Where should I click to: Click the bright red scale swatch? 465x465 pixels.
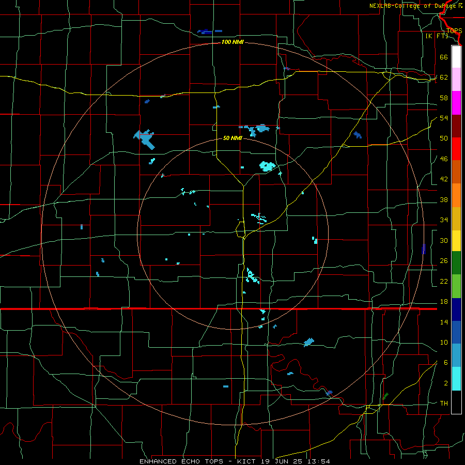coord(456,149)
